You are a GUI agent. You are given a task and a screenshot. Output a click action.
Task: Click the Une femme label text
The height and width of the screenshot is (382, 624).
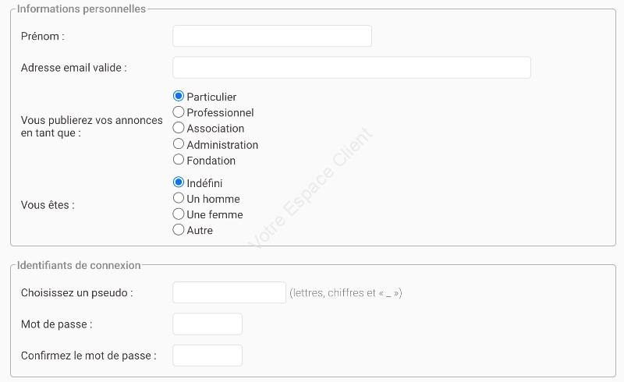point(214,214)
